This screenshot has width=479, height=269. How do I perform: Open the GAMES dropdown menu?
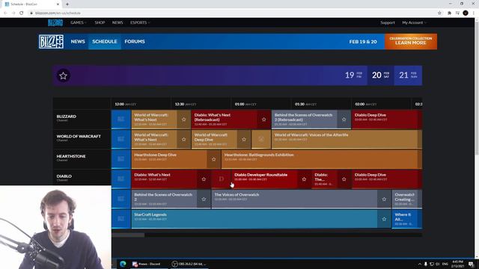click(79, 22)
